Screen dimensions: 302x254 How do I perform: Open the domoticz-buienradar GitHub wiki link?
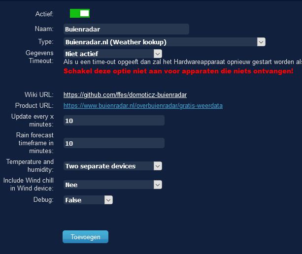tap(125, 95)
